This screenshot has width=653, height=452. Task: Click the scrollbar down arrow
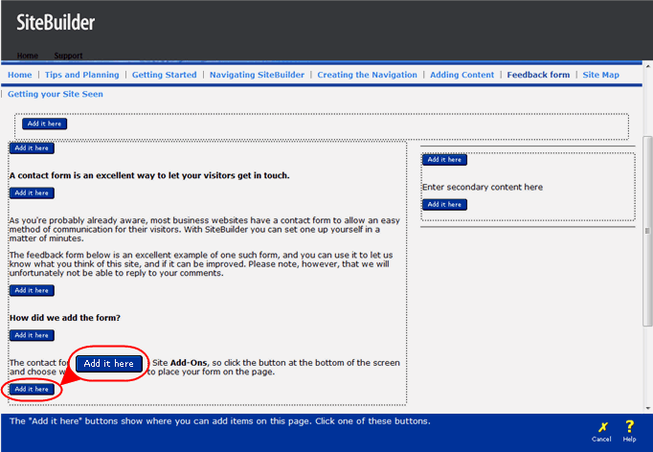647,408
